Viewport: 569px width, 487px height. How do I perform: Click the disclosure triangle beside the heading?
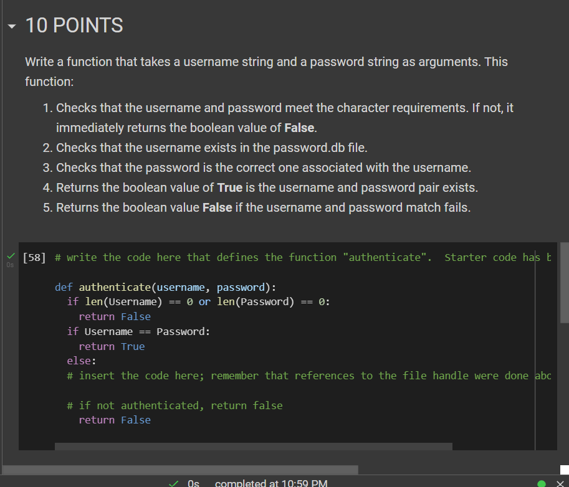point(11,26)
